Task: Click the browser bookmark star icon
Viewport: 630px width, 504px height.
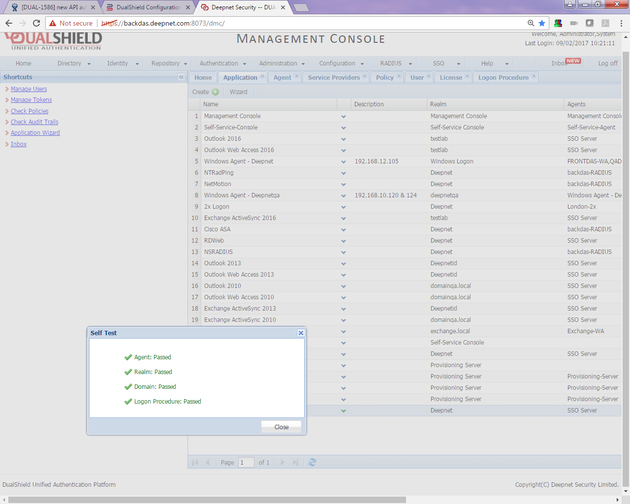Action: (542, 23)
